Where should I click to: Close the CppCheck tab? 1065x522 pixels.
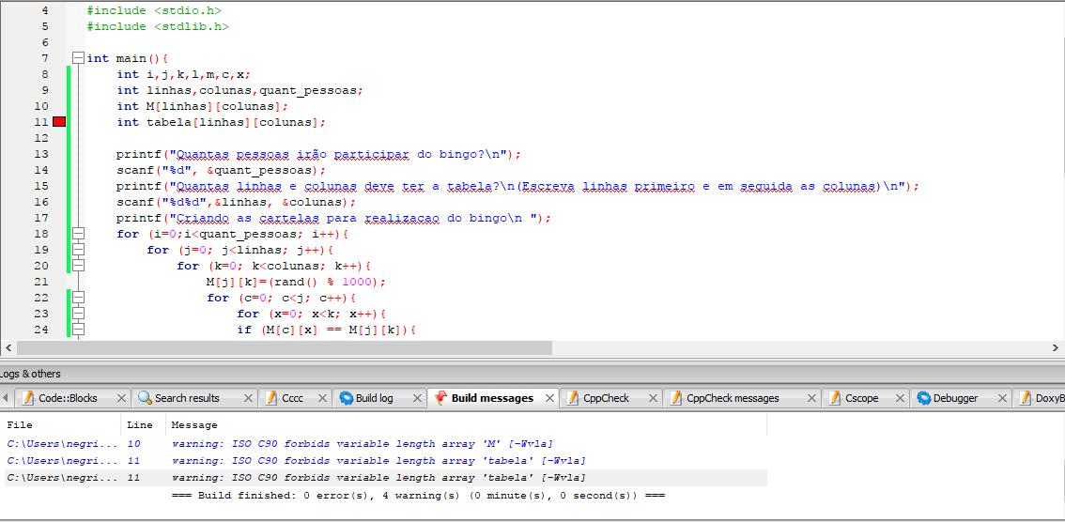point(653,398)
